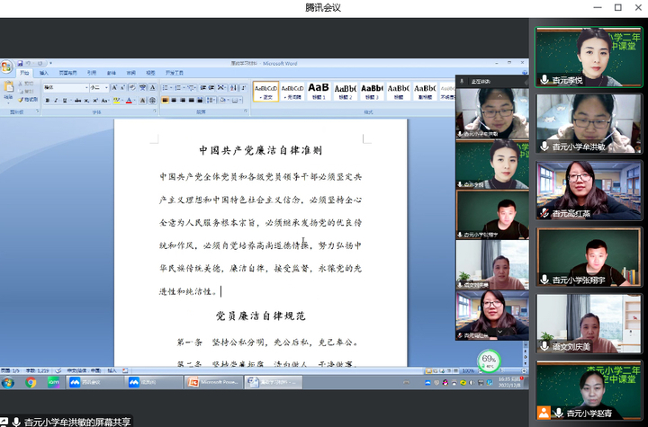Screen dimensions: 648x427
Task: Apply the 无间隔 No Spacing style
Action: 292,92
